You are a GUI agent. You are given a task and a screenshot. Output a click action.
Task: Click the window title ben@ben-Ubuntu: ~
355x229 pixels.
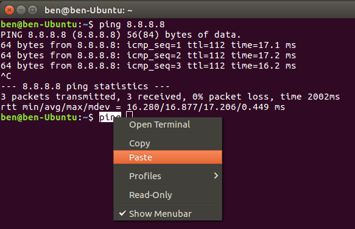(x=88, y=10)
